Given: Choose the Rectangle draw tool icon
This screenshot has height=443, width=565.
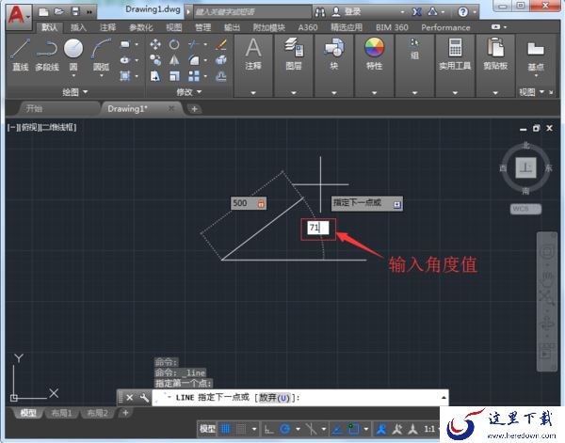Looking at the screenshot, I should (125, 44).
